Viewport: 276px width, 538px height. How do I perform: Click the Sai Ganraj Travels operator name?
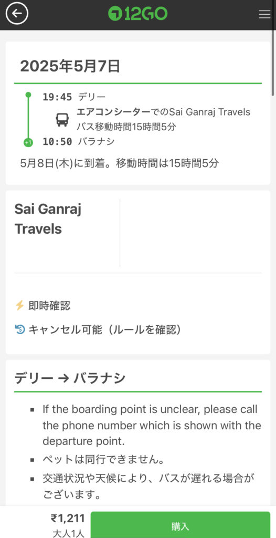coord(48,219)
